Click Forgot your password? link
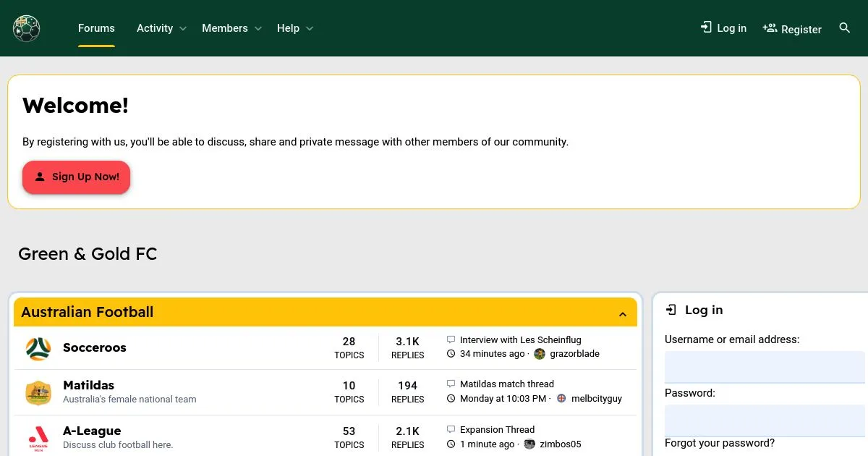868x456 pixels. pyautogui.click(x=720, y=443)
